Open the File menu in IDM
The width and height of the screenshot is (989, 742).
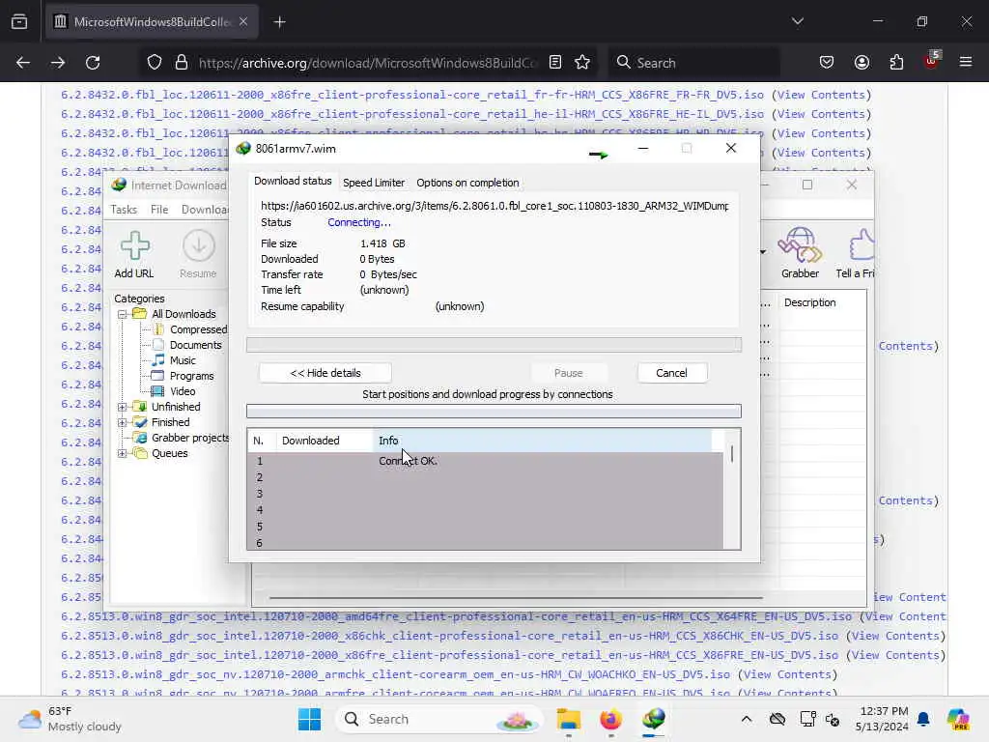click(x=159, y=210)
